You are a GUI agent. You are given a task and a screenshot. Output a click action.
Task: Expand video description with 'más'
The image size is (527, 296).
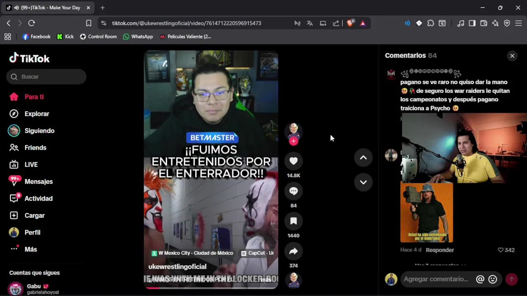pos(266,280)
